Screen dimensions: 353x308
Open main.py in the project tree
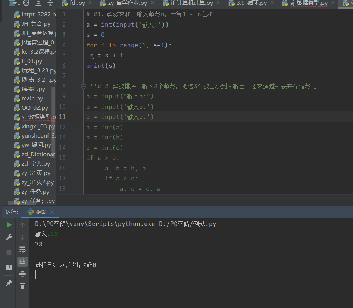click(32, 98)
